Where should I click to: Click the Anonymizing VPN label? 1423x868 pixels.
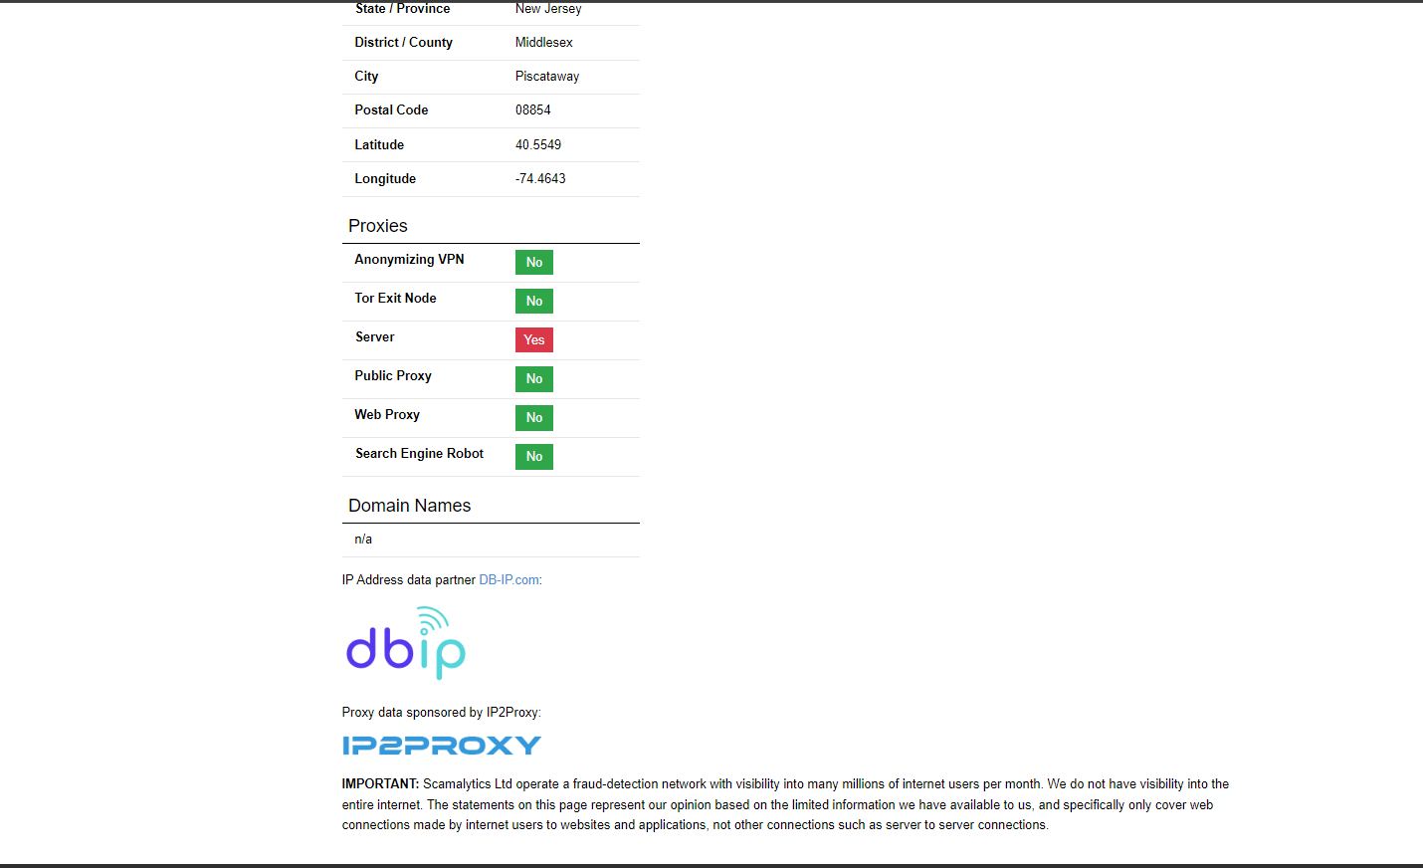click(409, 260)
